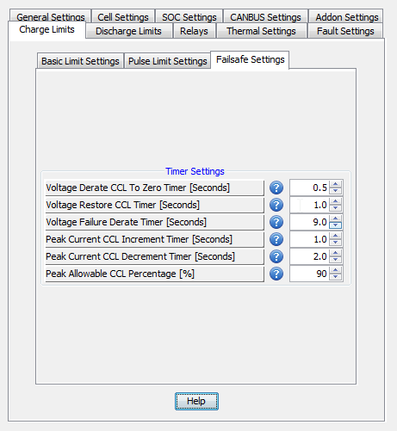Select the Addon Settings tab
Viewport: 397px width, 431px height.
(x=347, y=16)
